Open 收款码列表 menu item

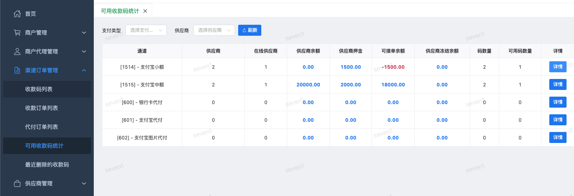[47, 89]
